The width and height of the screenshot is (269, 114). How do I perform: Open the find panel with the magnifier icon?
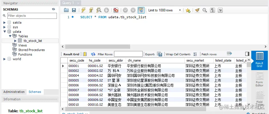205,10
